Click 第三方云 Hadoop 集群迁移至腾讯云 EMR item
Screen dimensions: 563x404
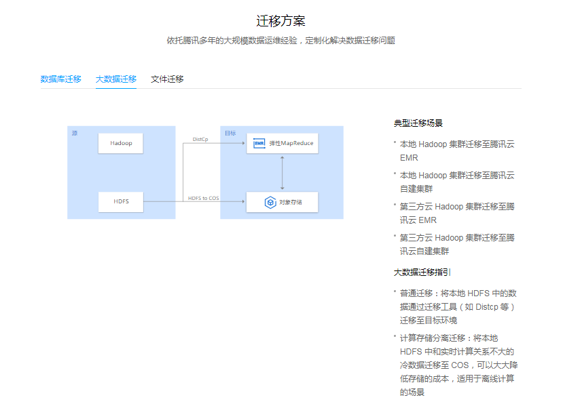pyautogui.click(x=457, y=214)
